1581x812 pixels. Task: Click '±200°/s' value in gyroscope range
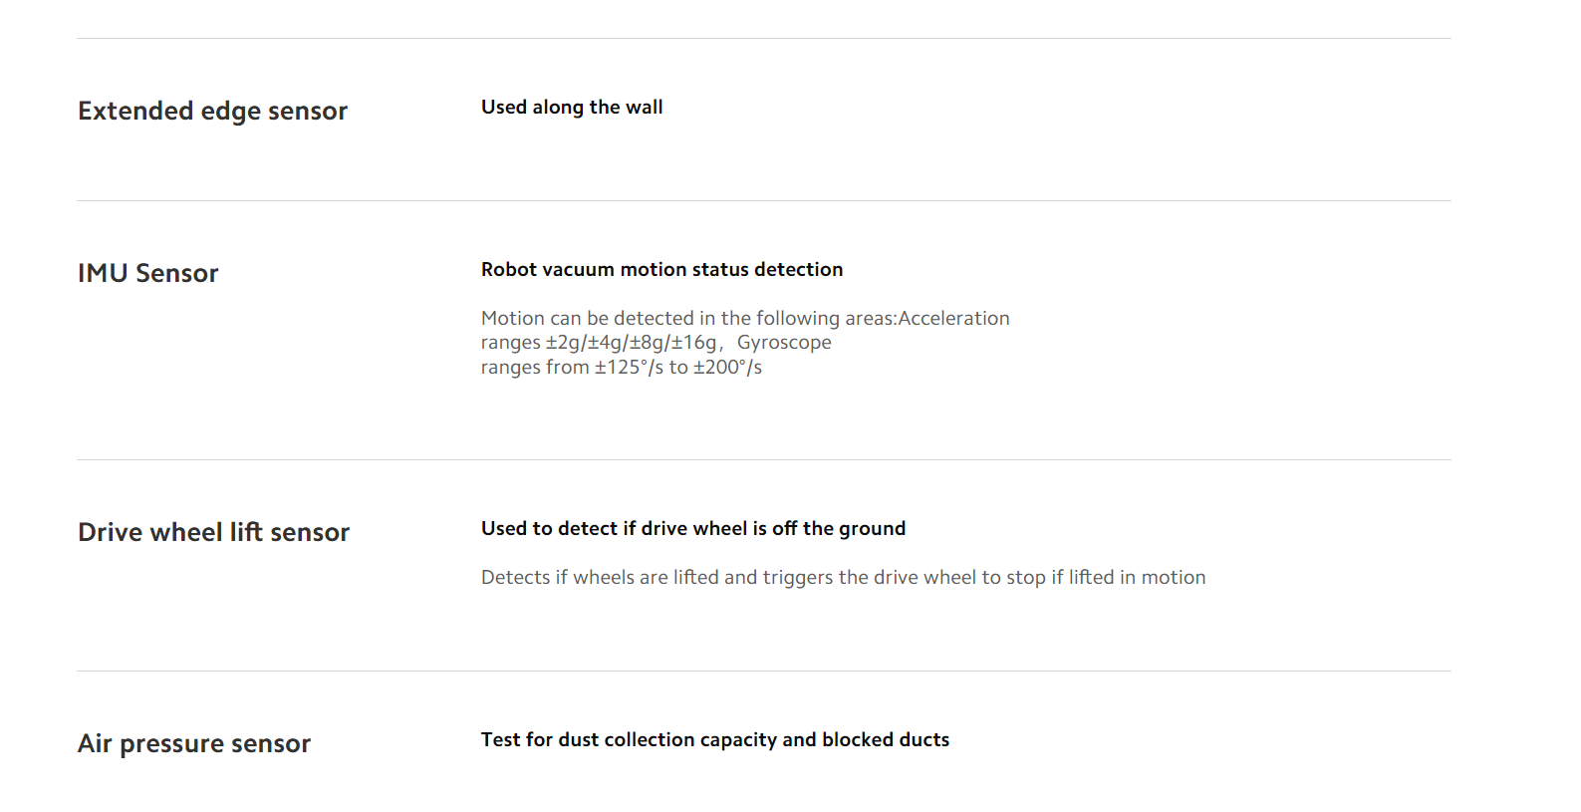pos(727,367)
